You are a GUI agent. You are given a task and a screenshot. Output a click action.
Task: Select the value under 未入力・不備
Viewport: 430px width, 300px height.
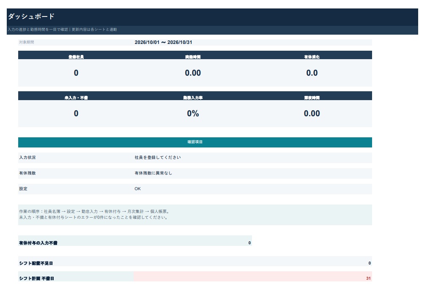coord(76,113)
